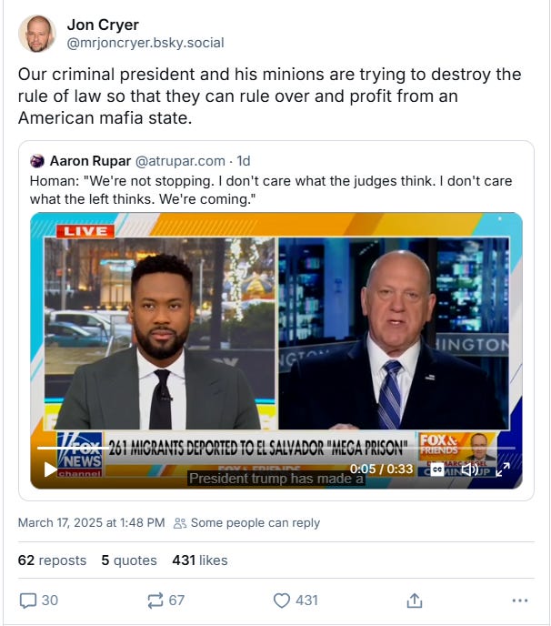The image size is (551, 626).
Task: View the 62 reposts list
Action: coord(52,560)
